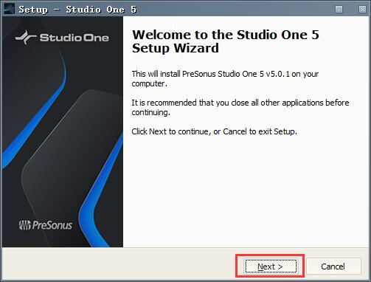Click the "Setup - Studio One 5" title text
The height and width of the screenshot is (282, 371).
pyautogui.click(x=77, y=10)
